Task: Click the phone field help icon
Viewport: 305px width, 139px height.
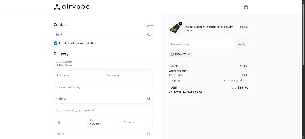Action: pyautogui.click(x=149, y=134)
